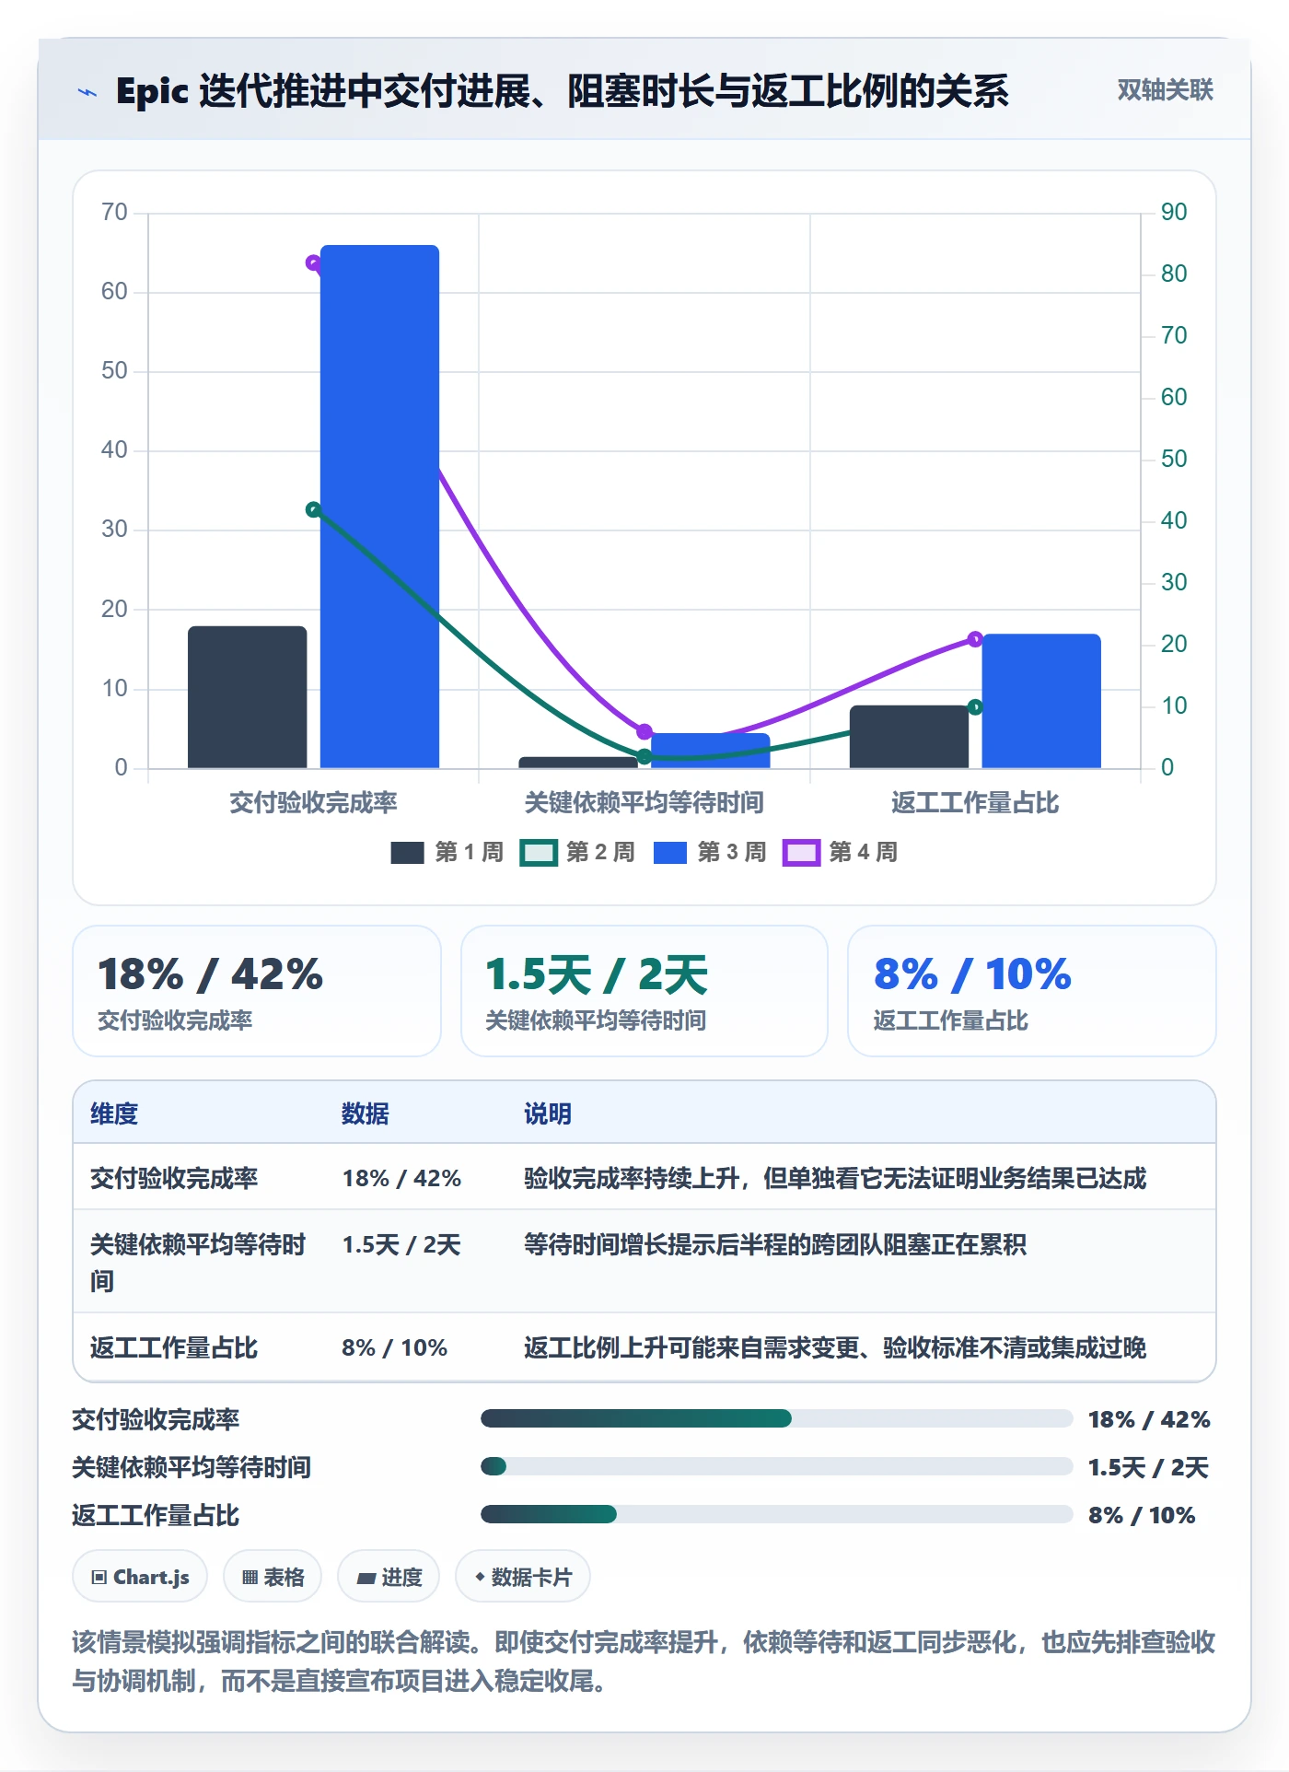Click the 交付验收完成率 progress bar

[776, 1418]
